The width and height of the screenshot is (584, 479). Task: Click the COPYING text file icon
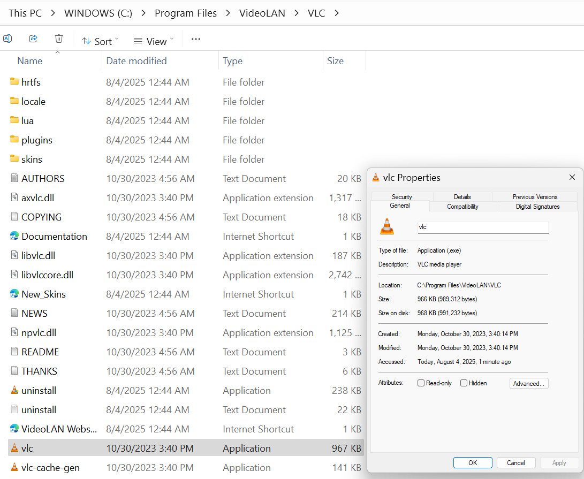pos(14,217)
